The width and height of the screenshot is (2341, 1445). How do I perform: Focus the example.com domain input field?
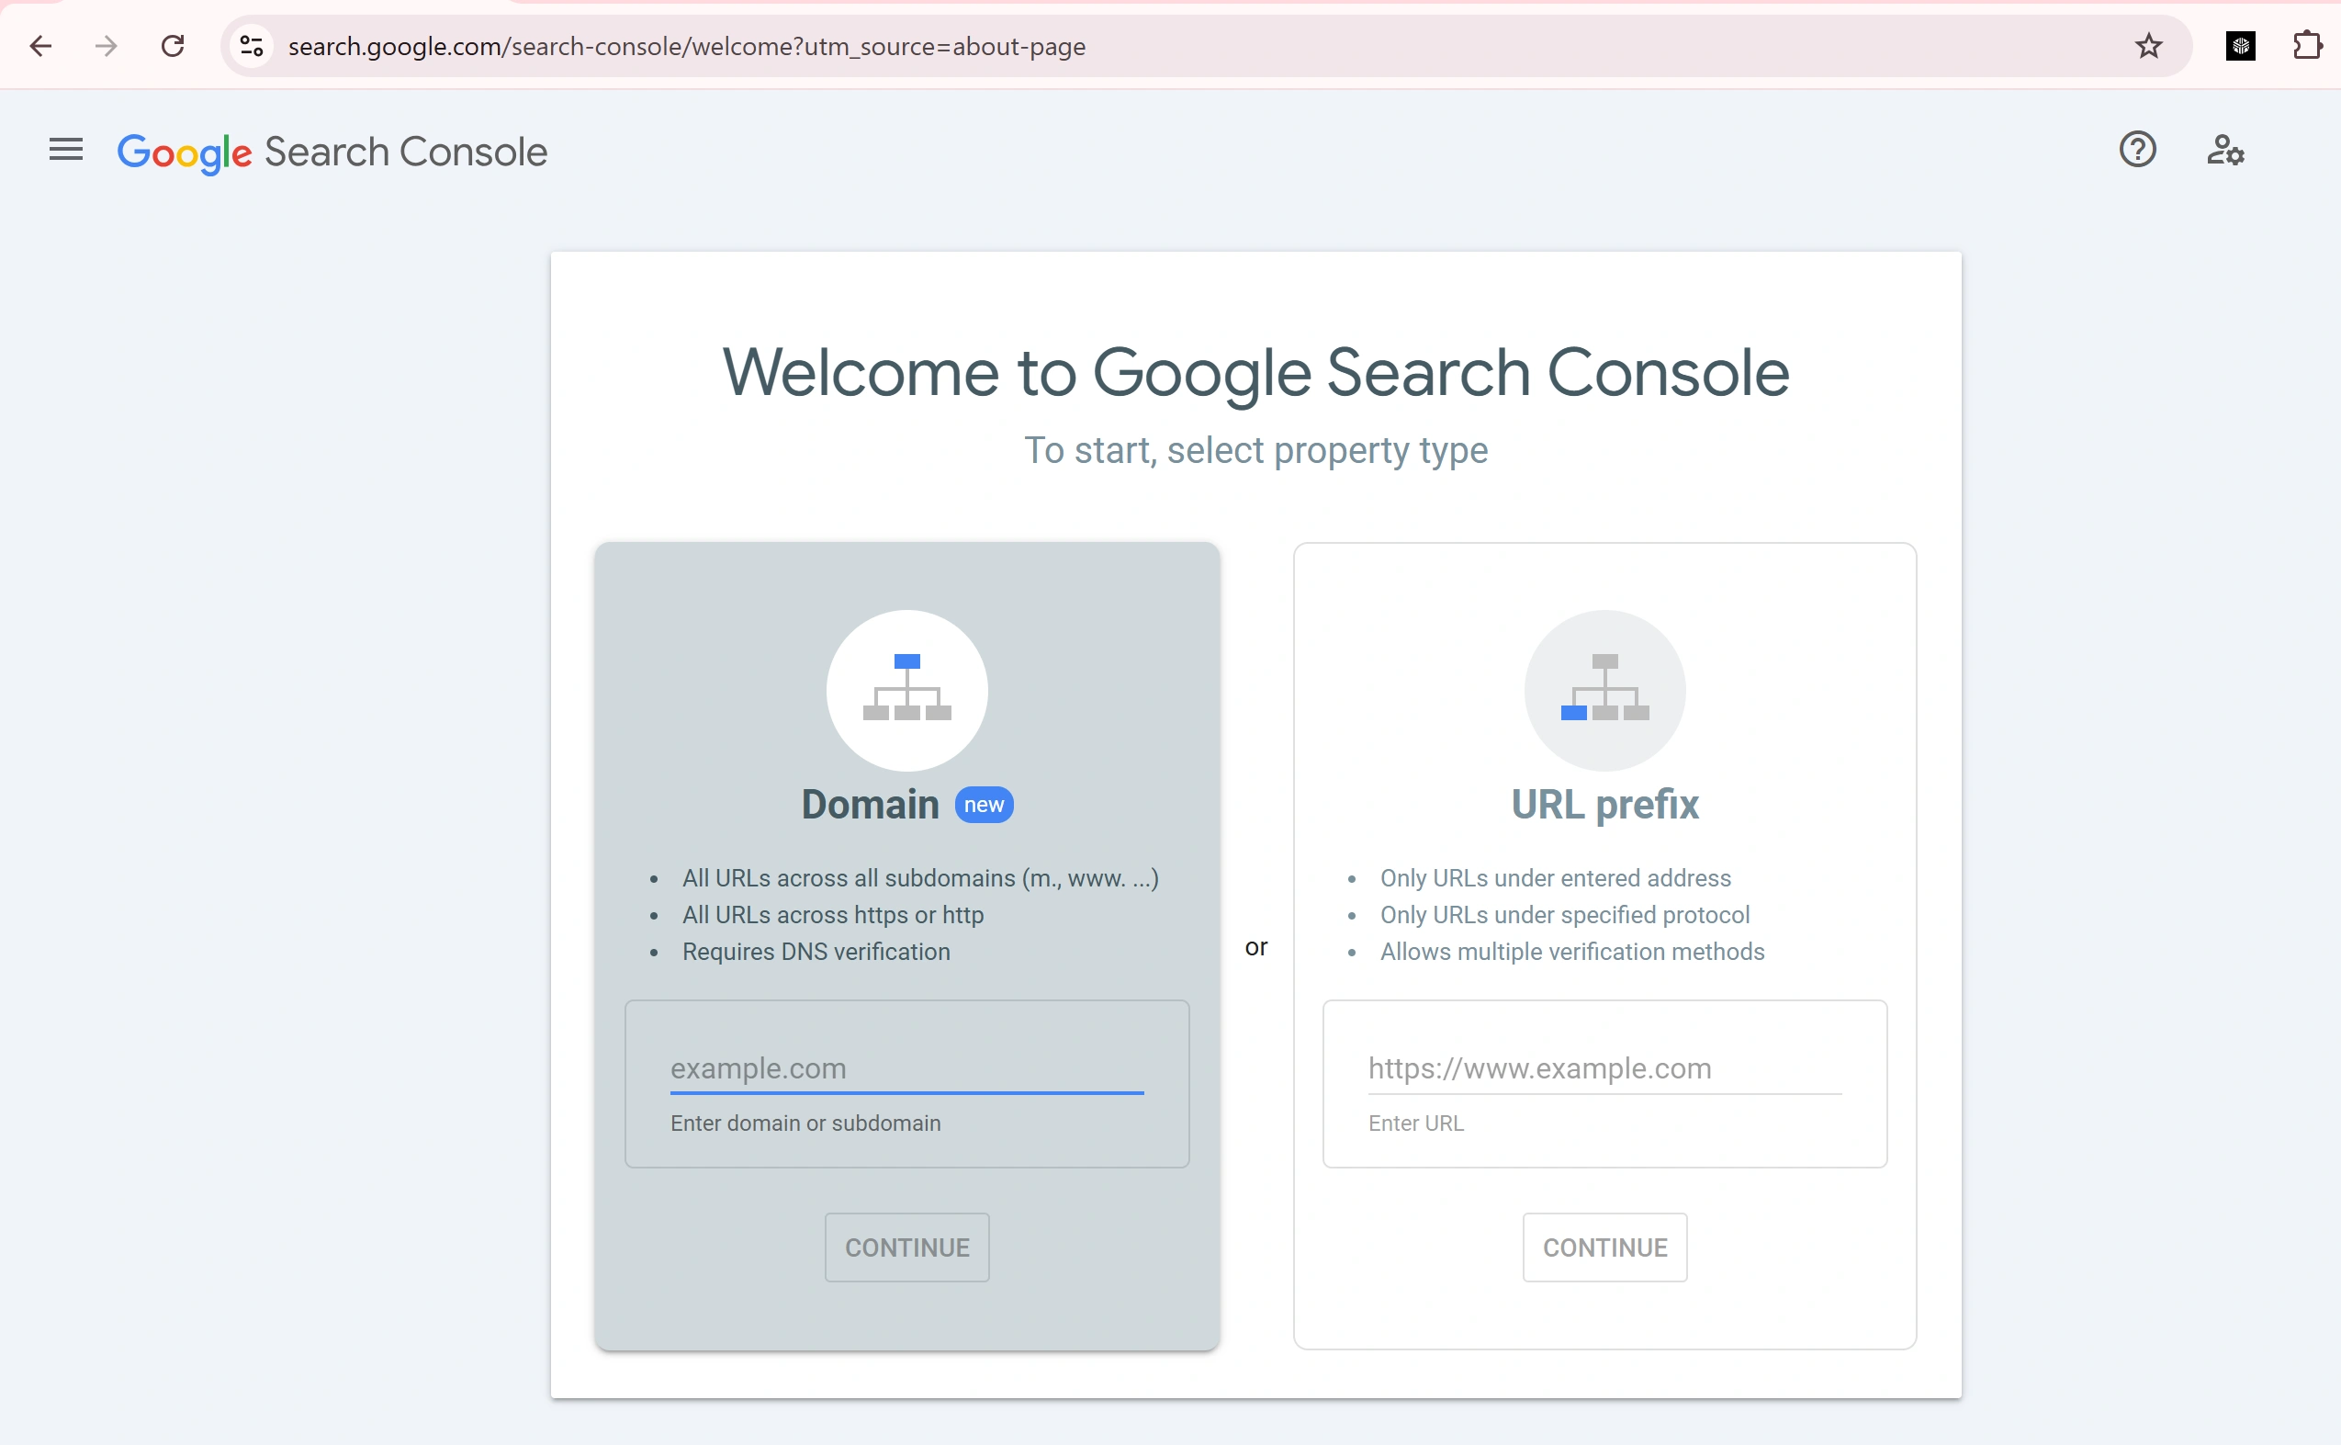[x=906, y=1068]
